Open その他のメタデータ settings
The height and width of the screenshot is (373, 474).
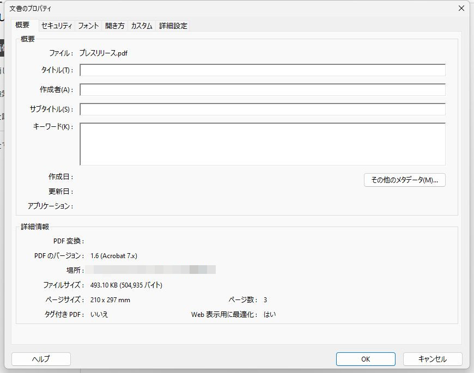[405, 180]
